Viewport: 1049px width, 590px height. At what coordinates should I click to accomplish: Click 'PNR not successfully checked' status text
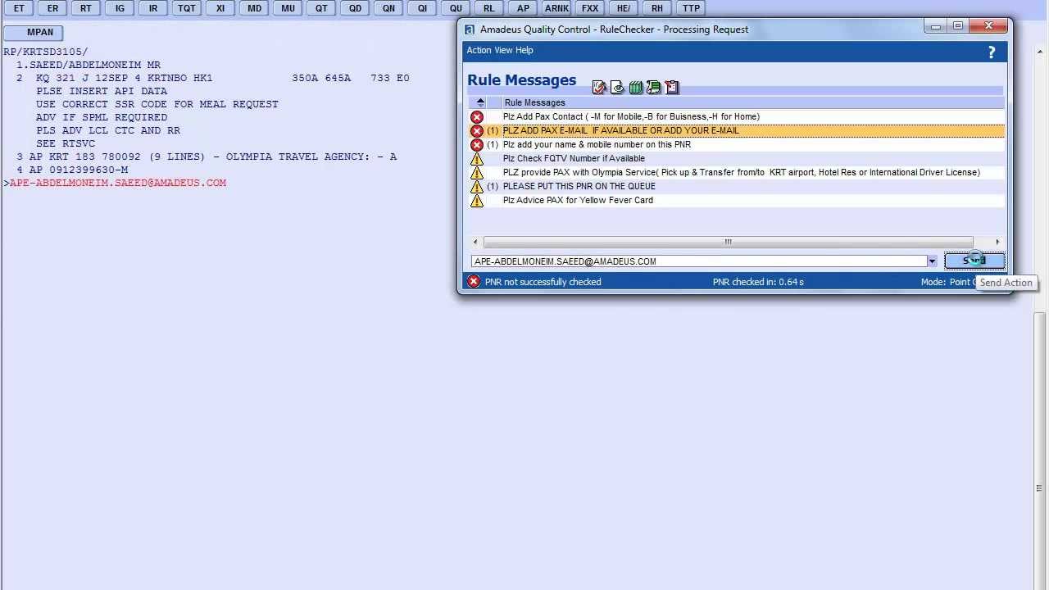pyautogui.click(x=543, y=282)
